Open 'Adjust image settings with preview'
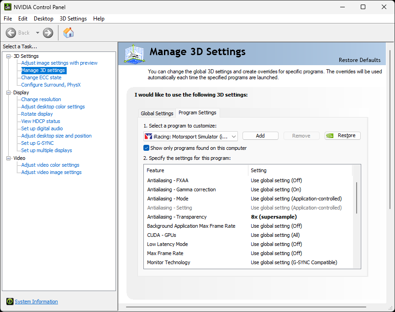 59,63
